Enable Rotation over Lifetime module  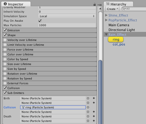5,74
